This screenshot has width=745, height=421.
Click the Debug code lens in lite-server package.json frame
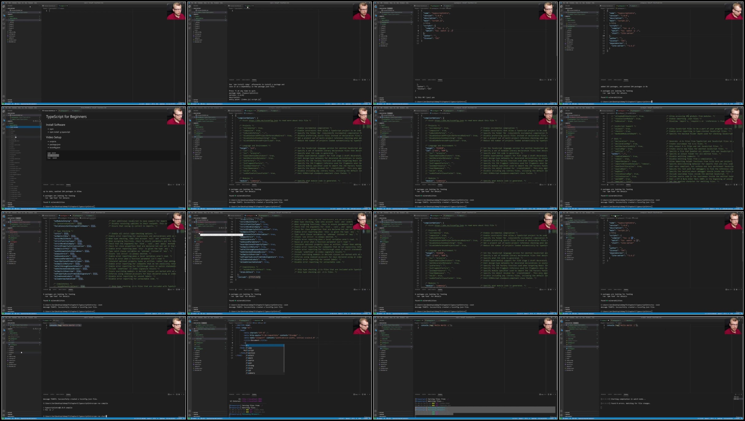(x=614, y=23)
